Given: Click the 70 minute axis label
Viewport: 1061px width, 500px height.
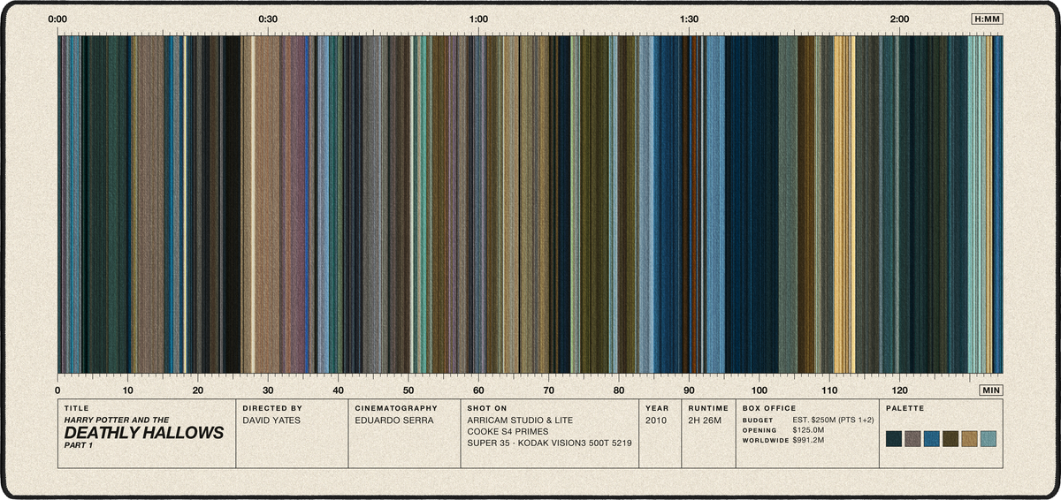Looking at the screenshot, I should (x=549, y=390).
